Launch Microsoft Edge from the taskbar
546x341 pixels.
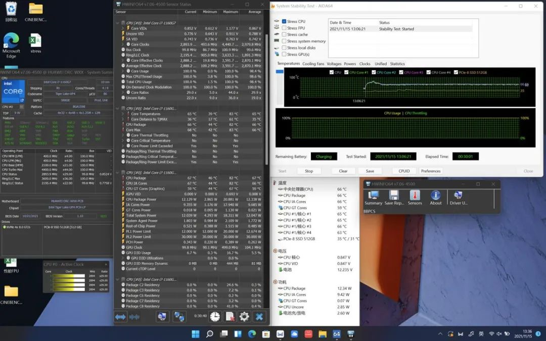[x=252, y=334]
